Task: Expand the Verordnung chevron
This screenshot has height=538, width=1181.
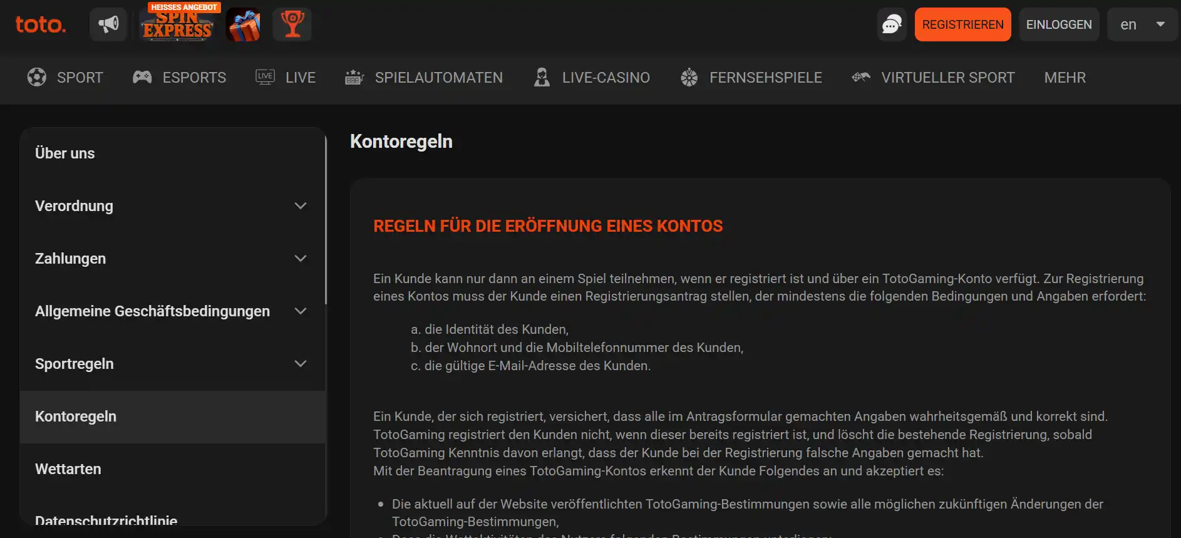Action: click(x=301, y=206)
